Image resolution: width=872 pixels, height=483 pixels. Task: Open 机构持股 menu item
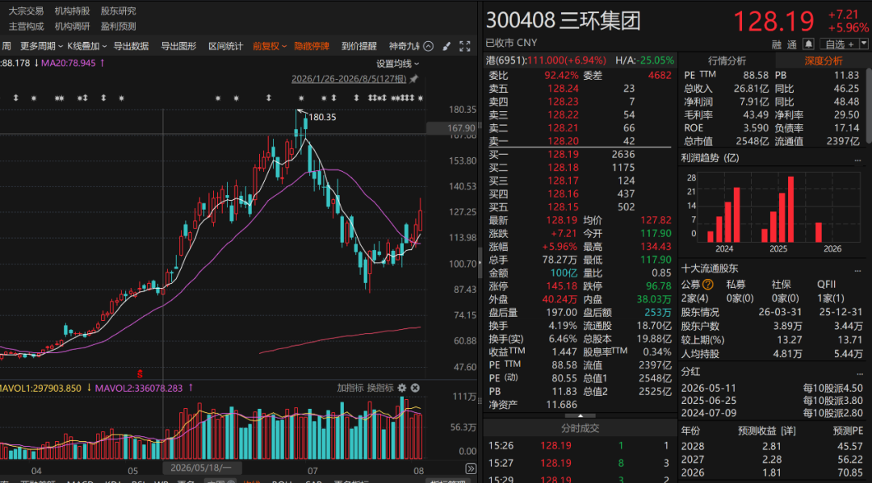point(73,11)
